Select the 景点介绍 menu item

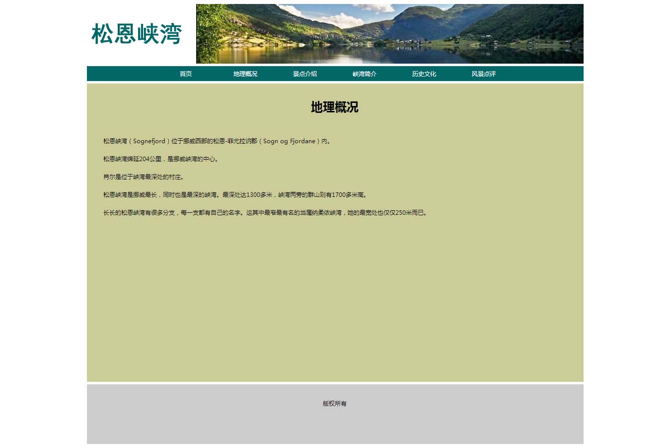tap(305, 74)
